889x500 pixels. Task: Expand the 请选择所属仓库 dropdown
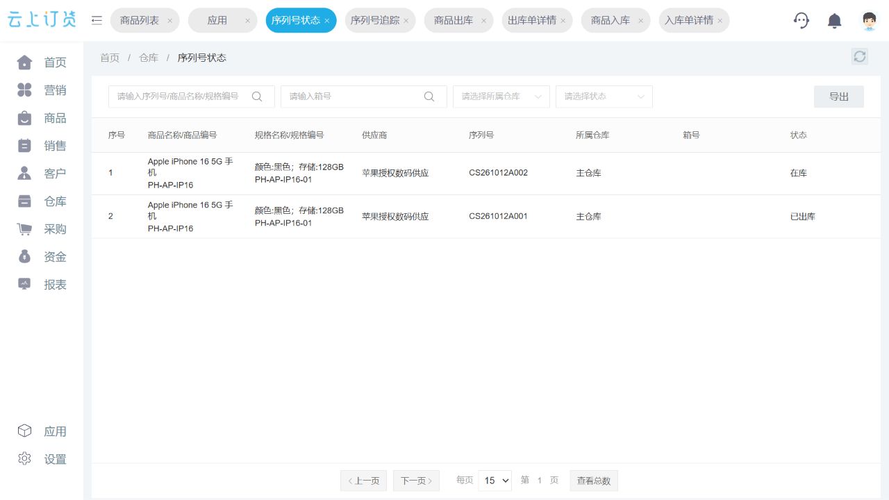tap(501, 97)
